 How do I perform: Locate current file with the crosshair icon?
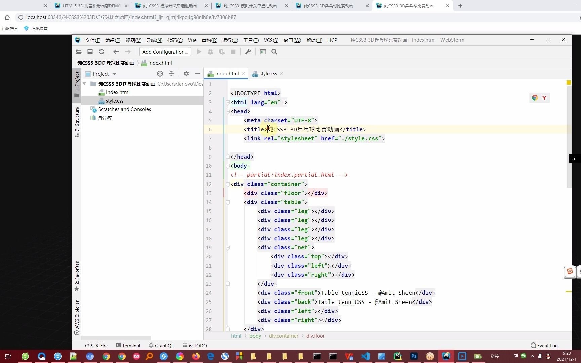(160, 74)
